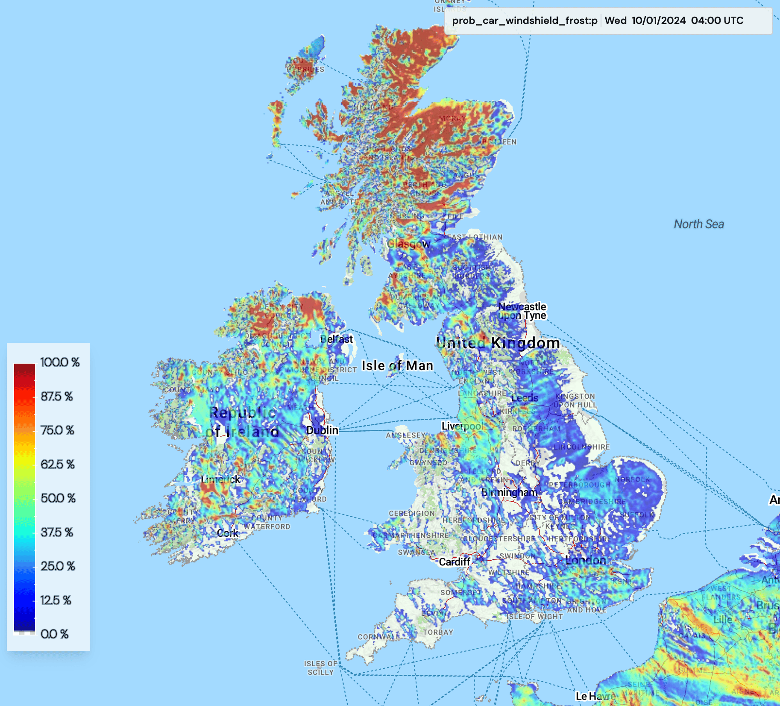Image resolution: width=780 pixels, height=706 pixels.
Task: Click the Cornwall region label
Action: pos(379,637)
